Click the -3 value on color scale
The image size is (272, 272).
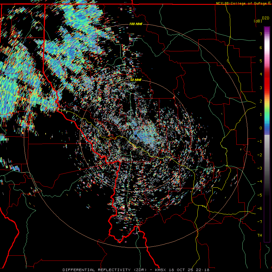pos(260,168)
